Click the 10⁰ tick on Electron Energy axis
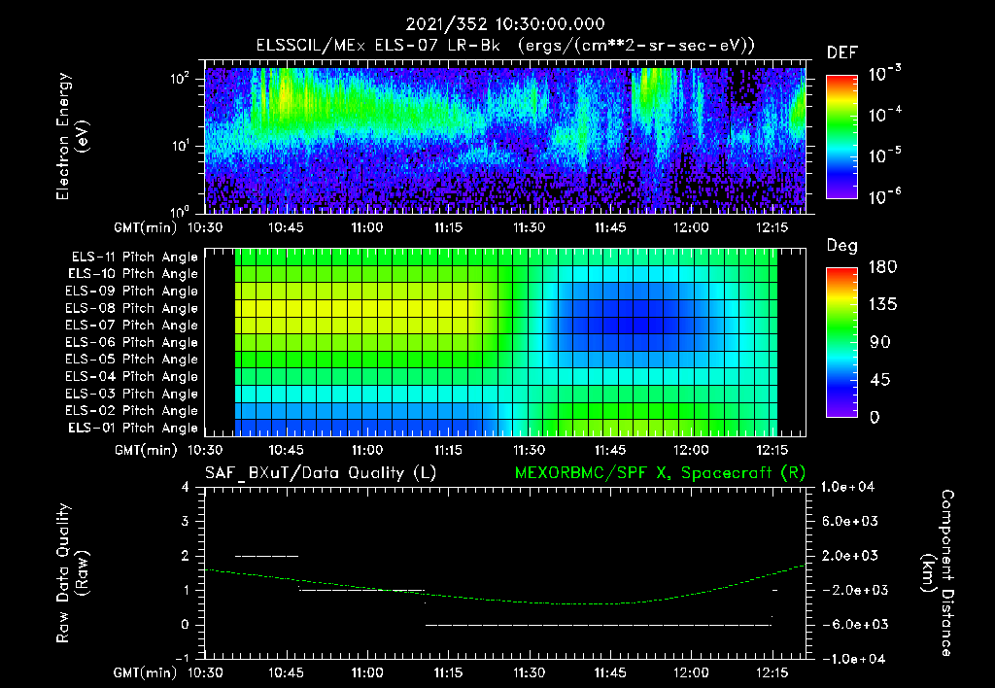The height and width of the screenshot is (688, 995). [180, 212]
